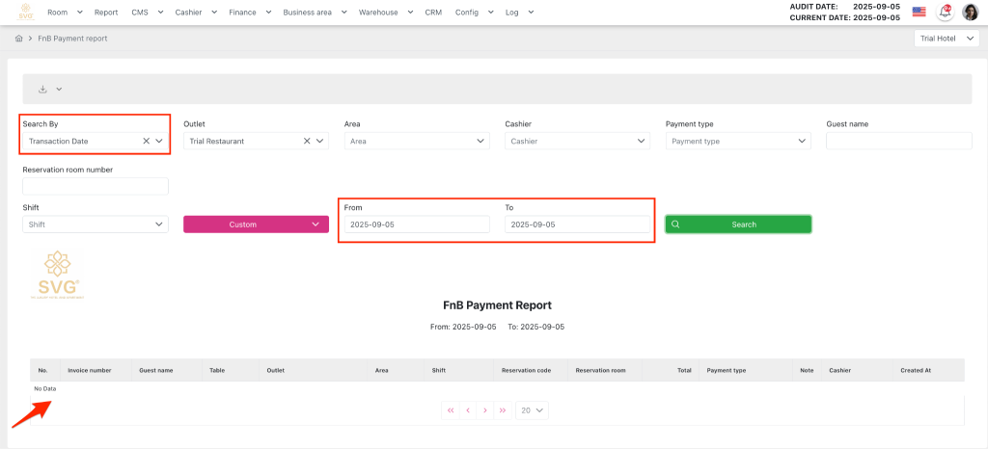Expand the Payment type dropdown
Viewport: 988px width, 449px height.
(737, 141)
